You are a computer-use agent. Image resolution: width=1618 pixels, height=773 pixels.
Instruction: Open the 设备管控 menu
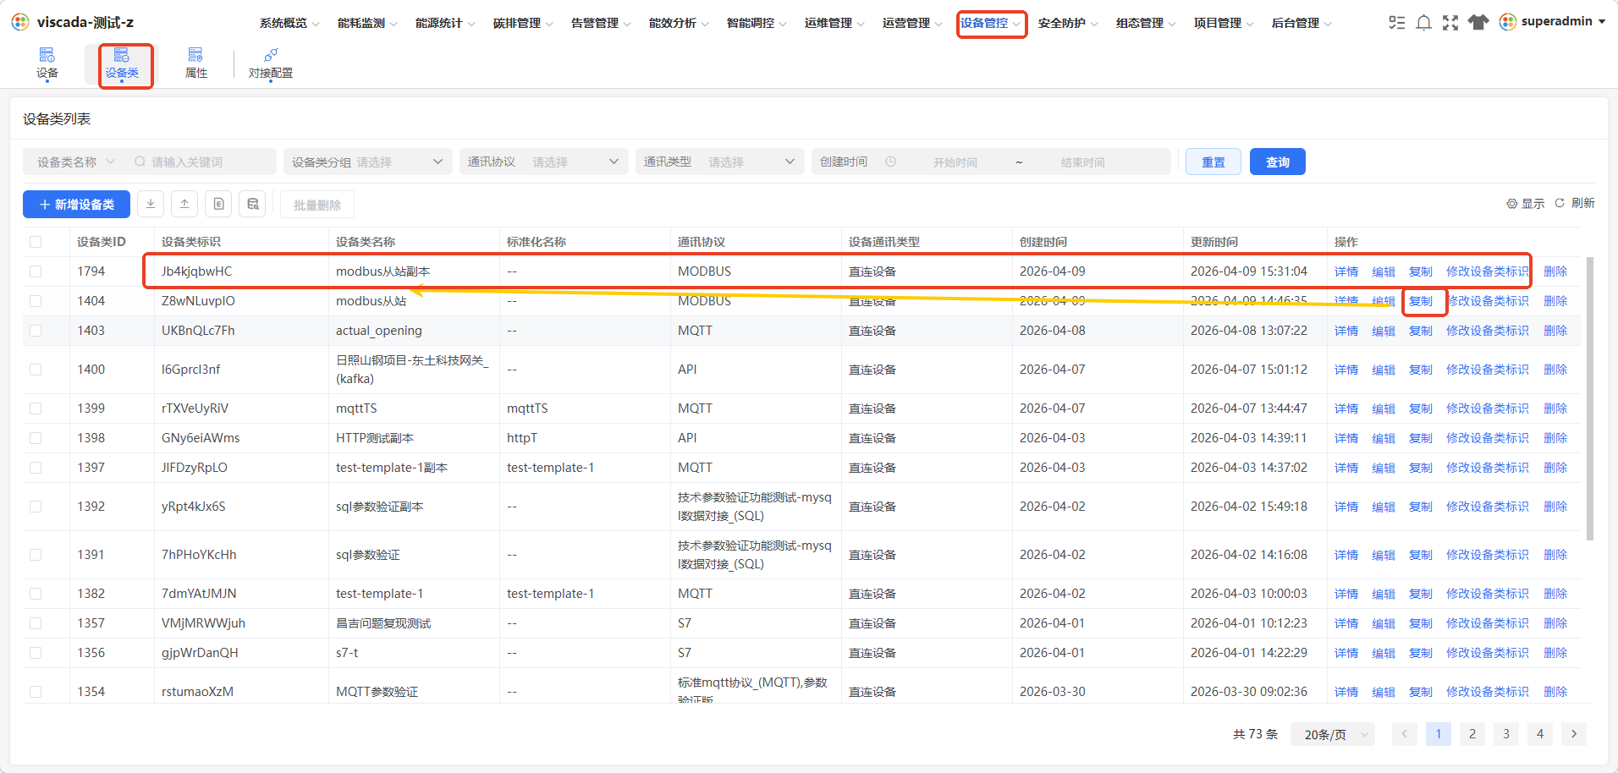tap(991, 23)
